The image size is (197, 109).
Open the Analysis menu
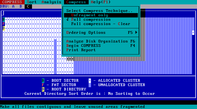point(51,2)
